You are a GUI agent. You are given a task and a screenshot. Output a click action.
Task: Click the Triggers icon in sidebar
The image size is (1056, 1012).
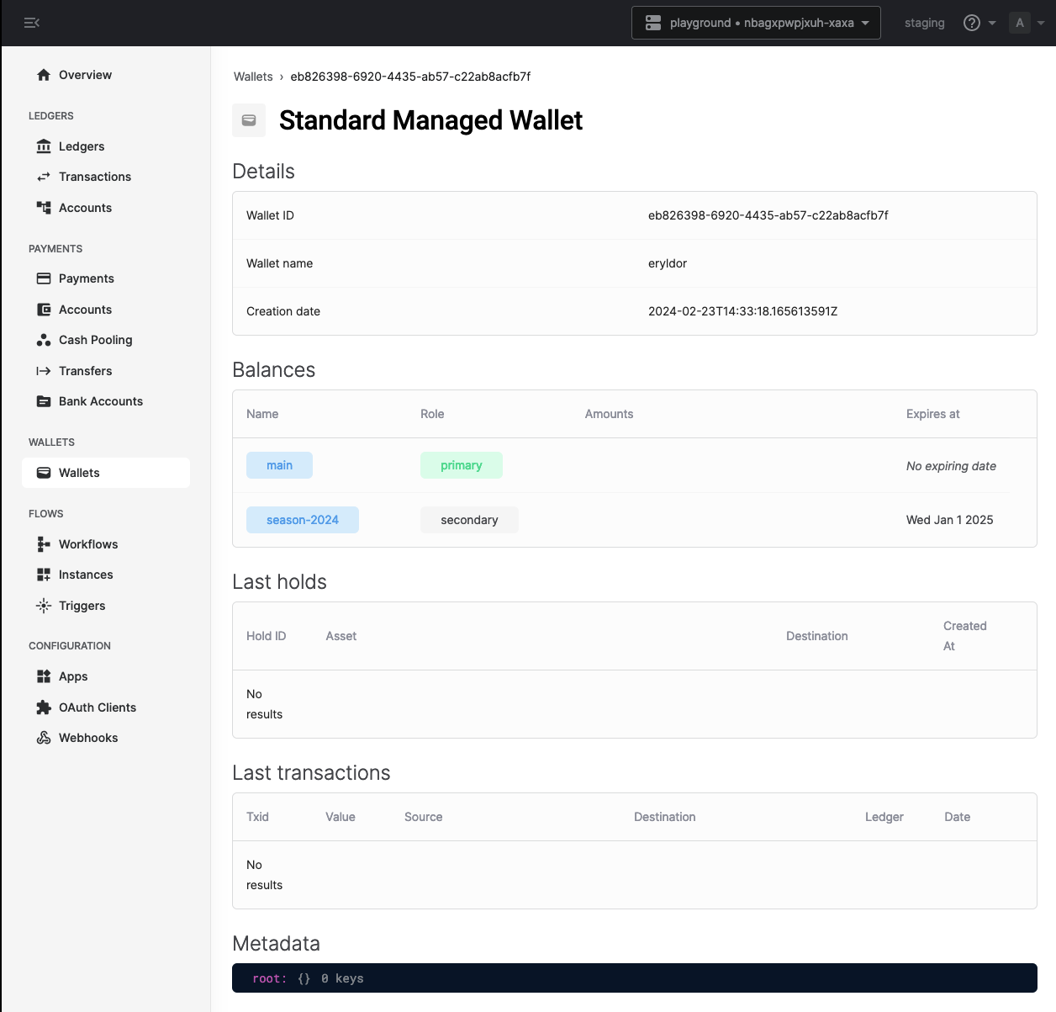[x=44, y=606]
